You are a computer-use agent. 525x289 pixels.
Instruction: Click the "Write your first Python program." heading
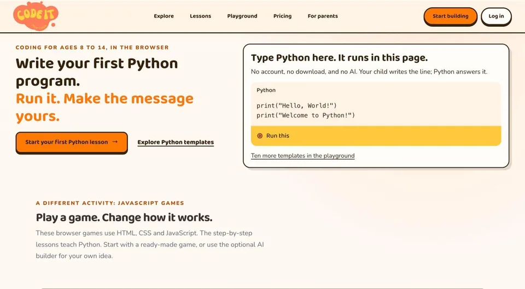click(97, 72)
